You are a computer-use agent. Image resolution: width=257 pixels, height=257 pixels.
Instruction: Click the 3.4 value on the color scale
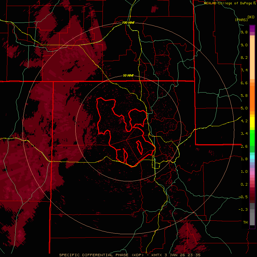pyautogui.click(x=244, y=134)
